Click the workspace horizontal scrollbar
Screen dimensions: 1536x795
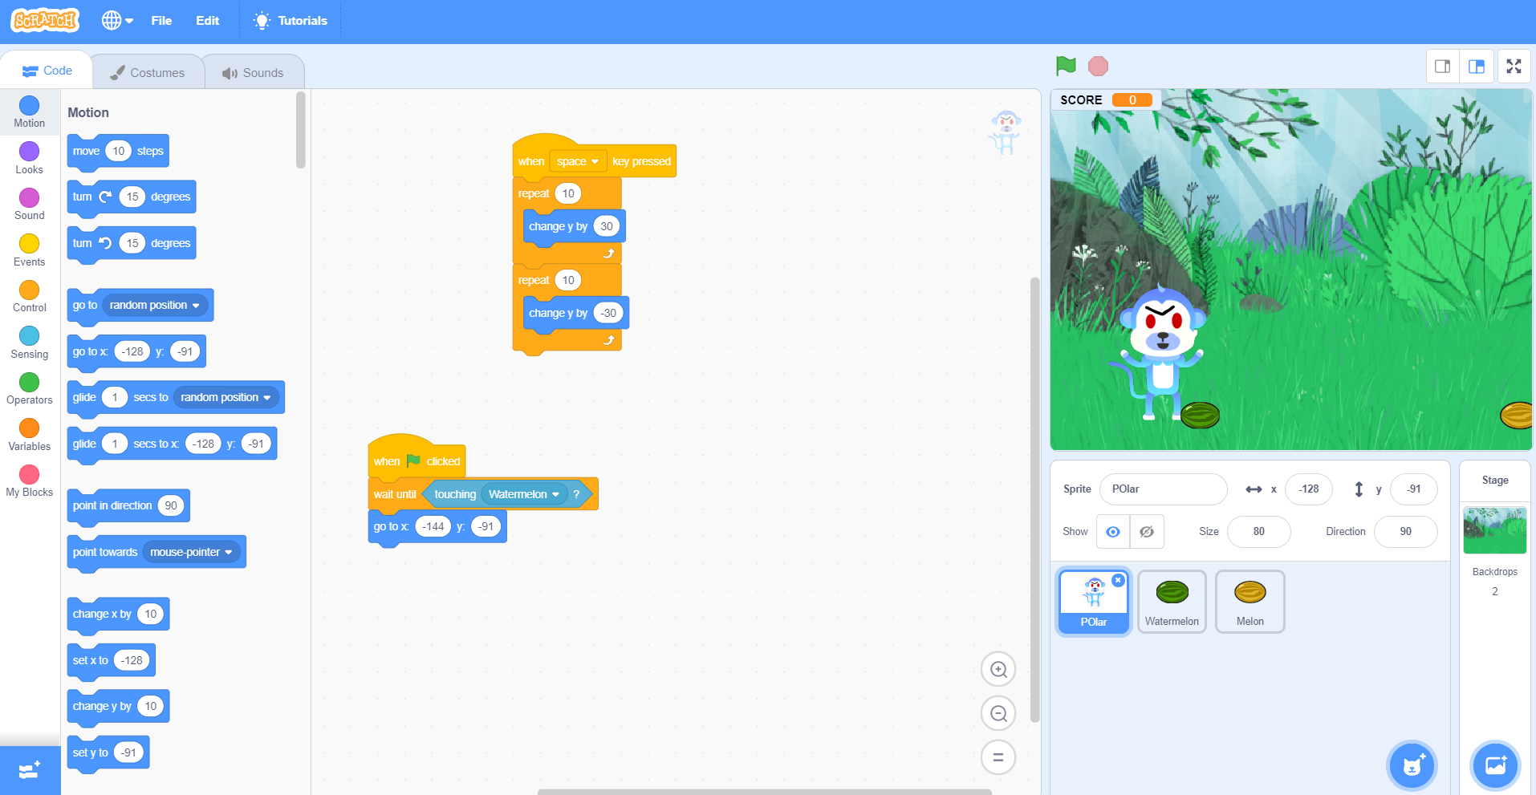tap(765, 792)
